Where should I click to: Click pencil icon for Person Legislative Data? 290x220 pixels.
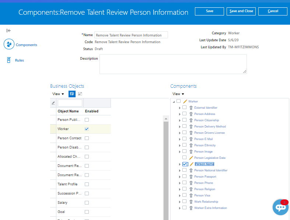(191, 158)
